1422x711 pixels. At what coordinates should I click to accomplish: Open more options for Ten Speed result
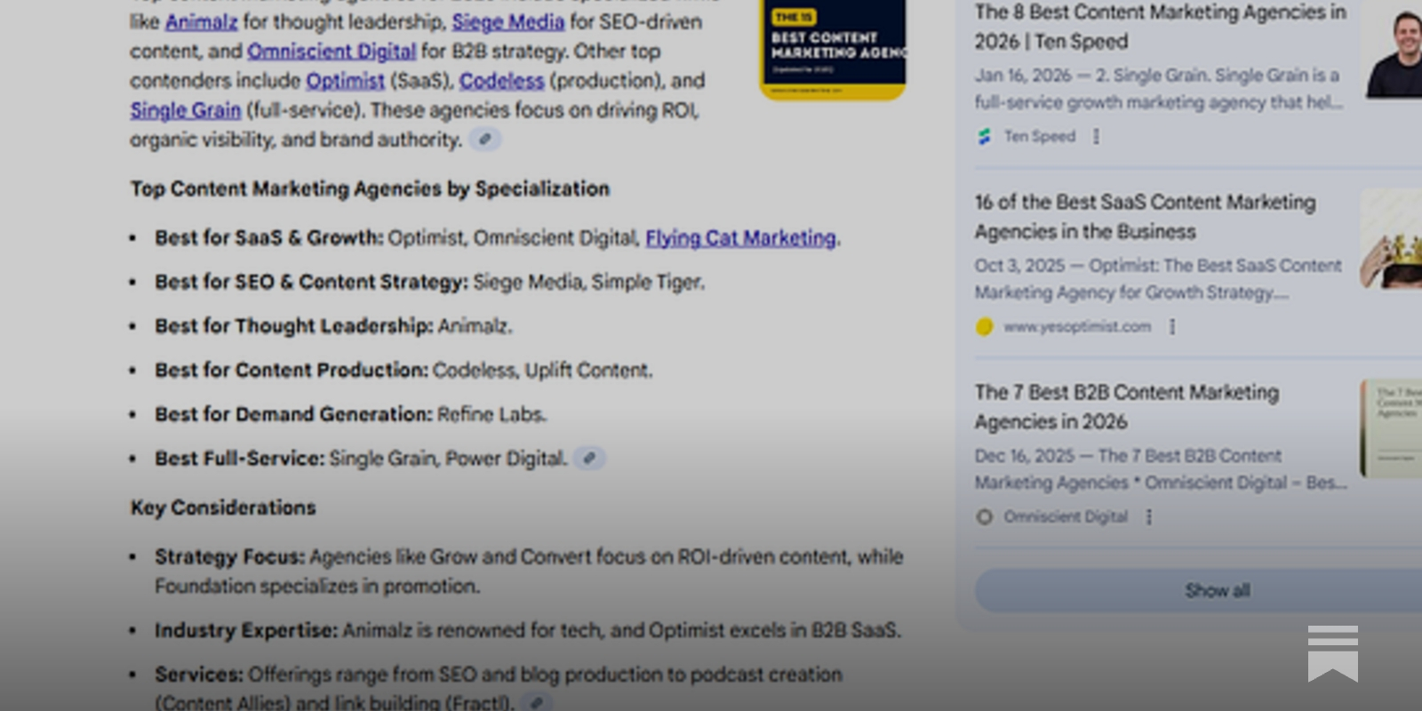[x=1096, y=136]
